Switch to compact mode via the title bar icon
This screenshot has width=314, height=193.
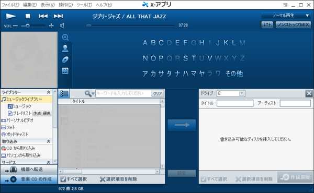pos(285,5)
